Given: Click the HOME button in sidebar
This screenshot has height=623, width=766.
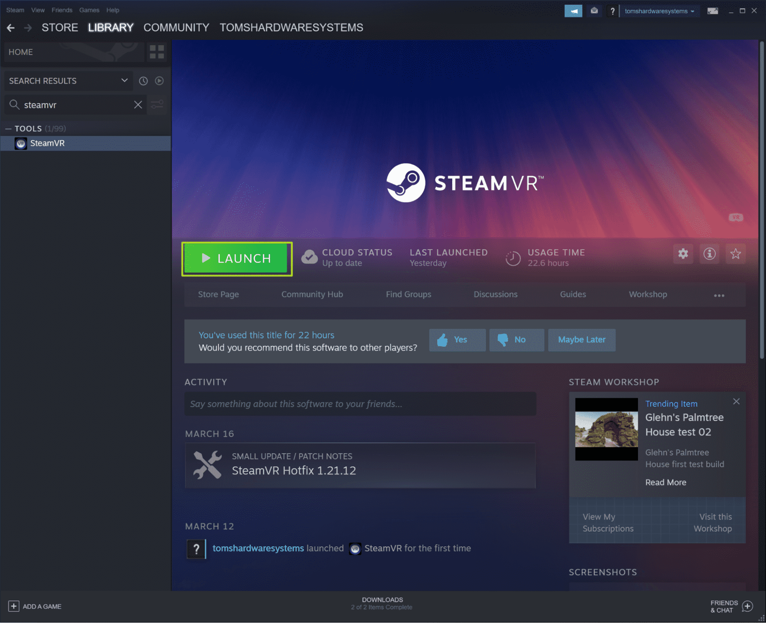Looking at the screenshot, I should coord(74,52).
